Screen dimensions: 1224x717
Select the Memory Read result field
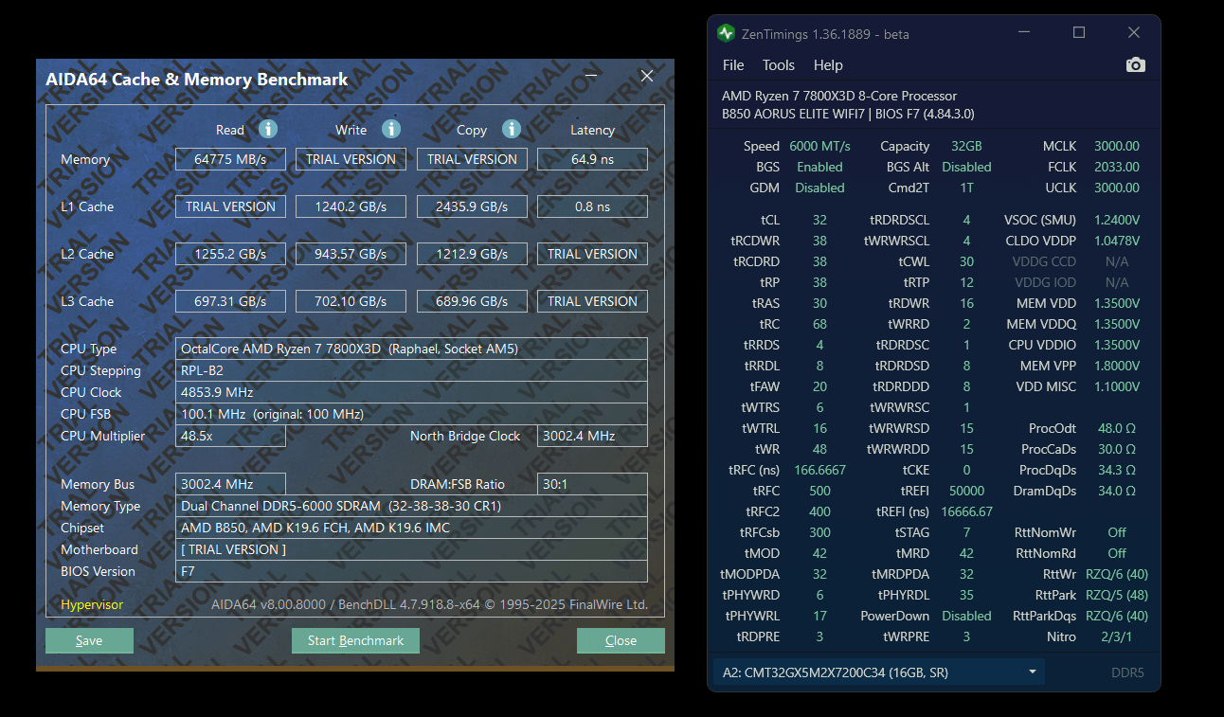[230, 159]
